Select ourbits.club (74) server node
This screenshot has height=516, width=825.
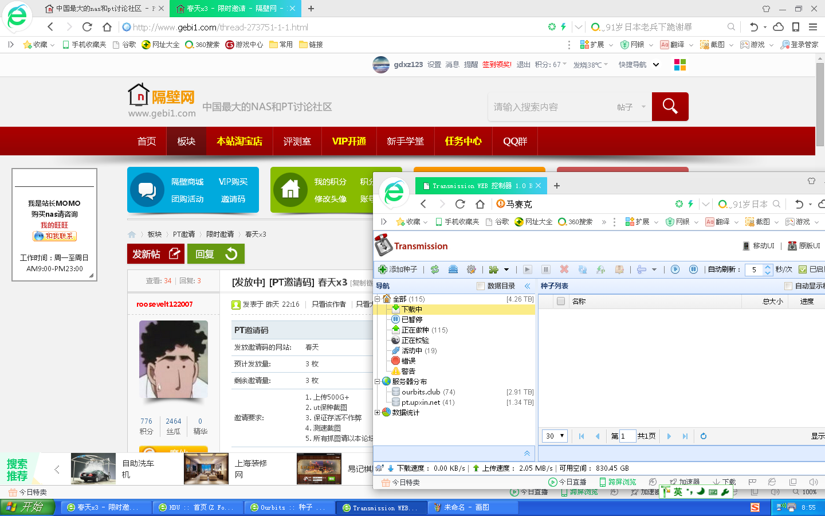pos(428,392)
